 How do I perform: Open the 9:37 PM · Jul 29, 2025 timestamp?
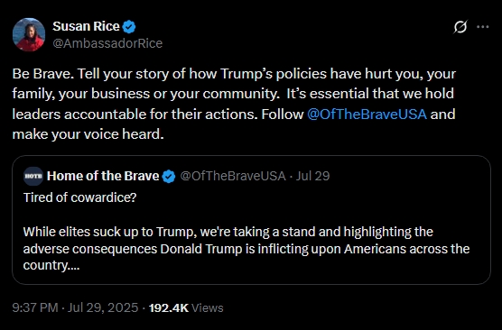point(75,307)
